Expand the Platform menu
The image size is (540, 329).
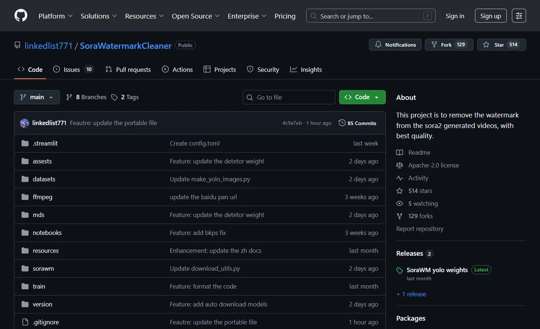tap(55, 16)
